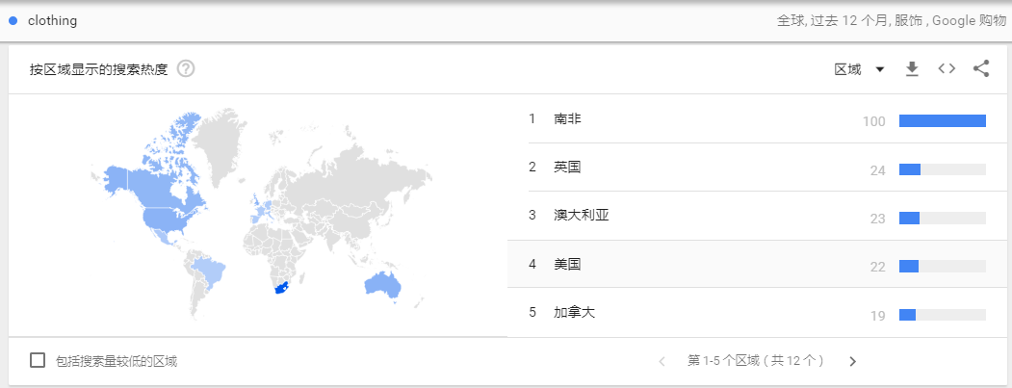Click the 100 score bar for 南非

click(943, 120)
